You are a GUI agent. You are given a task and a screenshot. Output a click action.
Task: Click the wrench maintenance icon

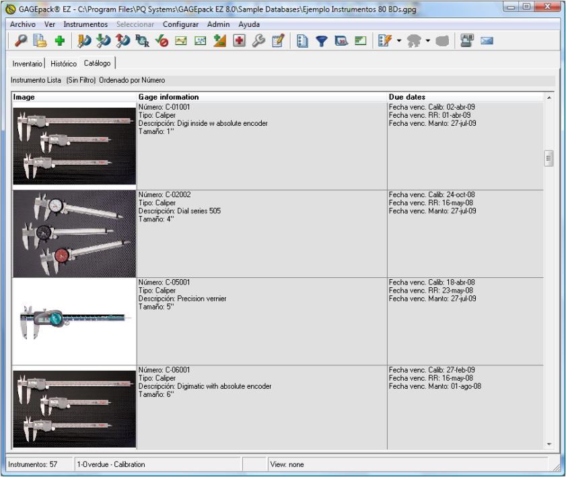[258, 40]
